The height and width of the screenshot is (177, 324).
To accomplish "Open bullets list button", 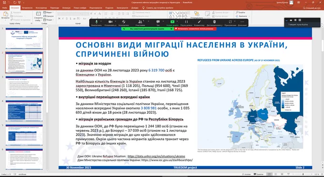I will 106,14.
